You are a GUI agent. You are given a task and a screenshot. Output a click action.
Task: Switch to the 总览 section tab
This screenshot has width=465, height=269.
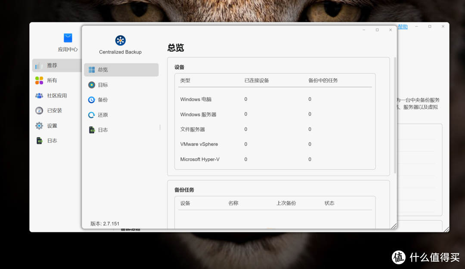click(103, 69)
